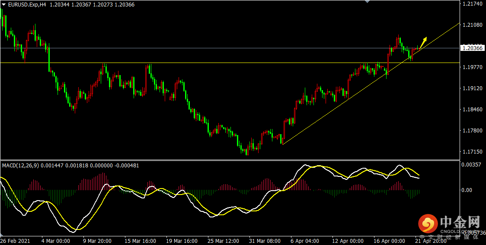The image size is (486, 245).
Task: Select the rising yellow trendline
Action: pos(371,83)
